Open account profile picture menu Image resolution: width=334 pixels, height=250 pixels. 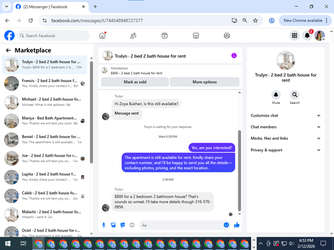(319, 35)
